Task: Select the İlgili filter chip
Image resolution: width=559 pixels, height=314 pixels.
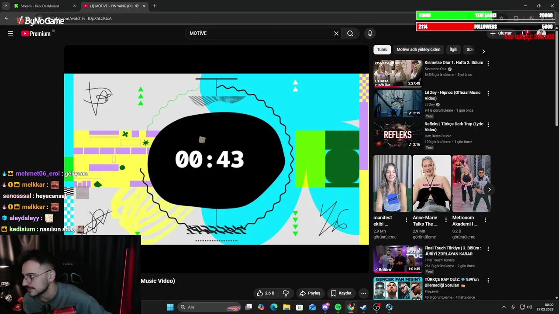Action: coord(453,50)
